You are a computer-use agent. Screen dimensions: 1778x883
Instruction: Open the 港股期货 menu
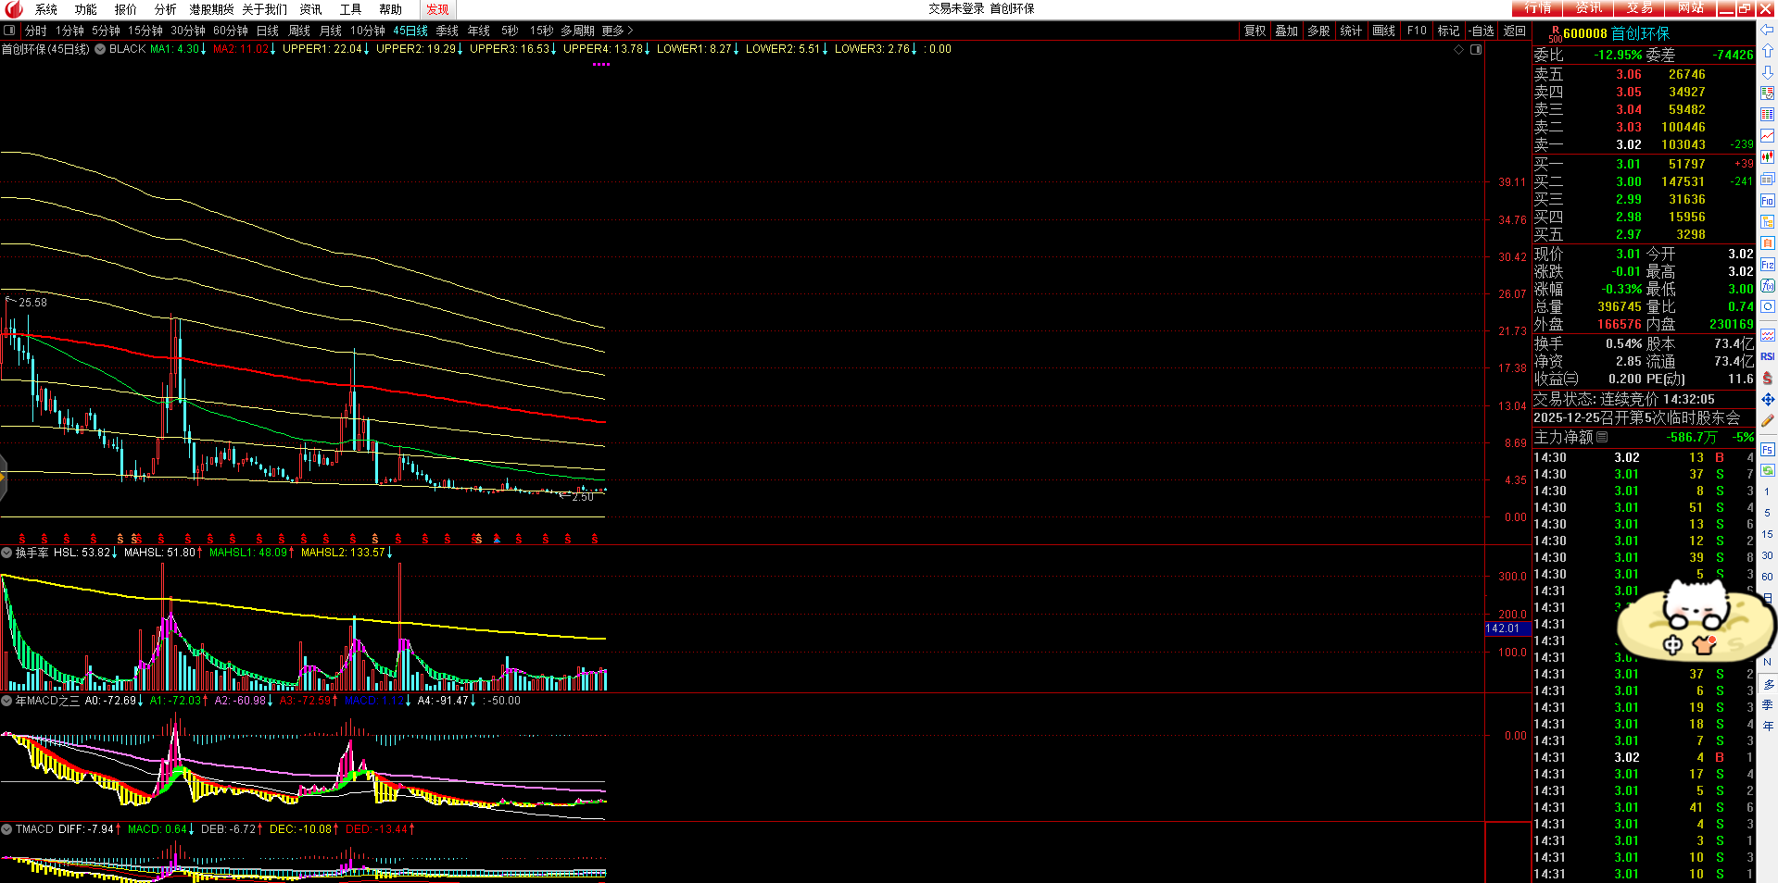pos(211,9)
